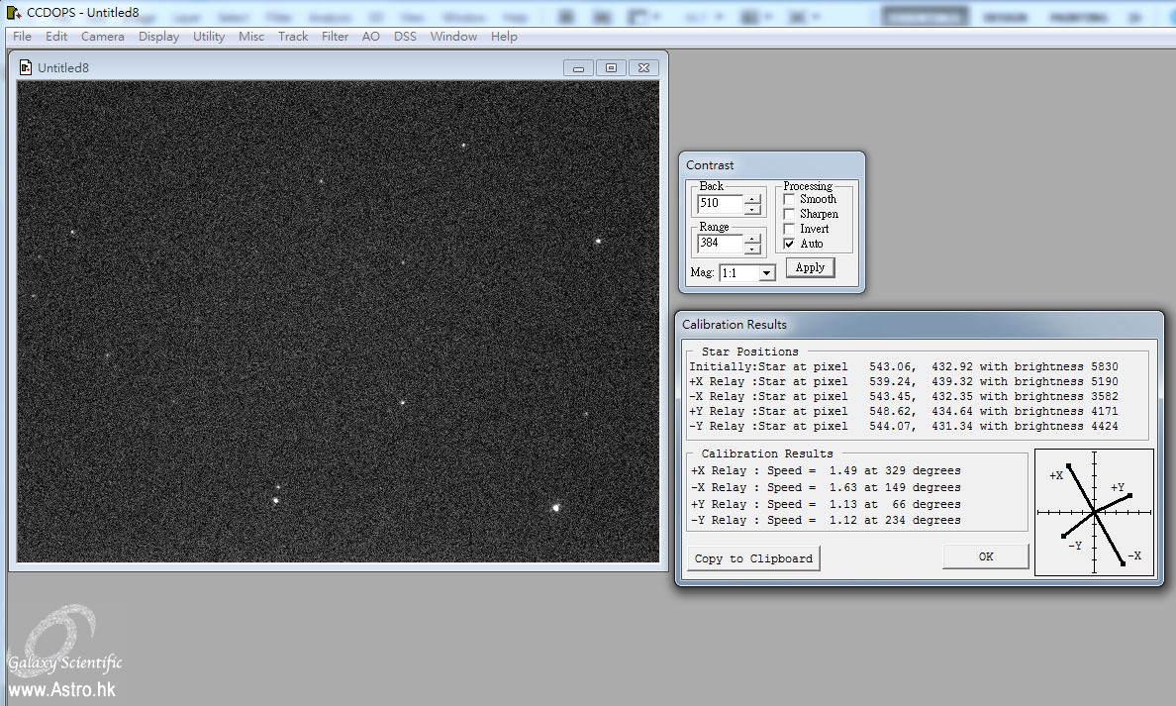Open the Track menu
This screenshot has height=706, width=1176.
coord(293,37)
